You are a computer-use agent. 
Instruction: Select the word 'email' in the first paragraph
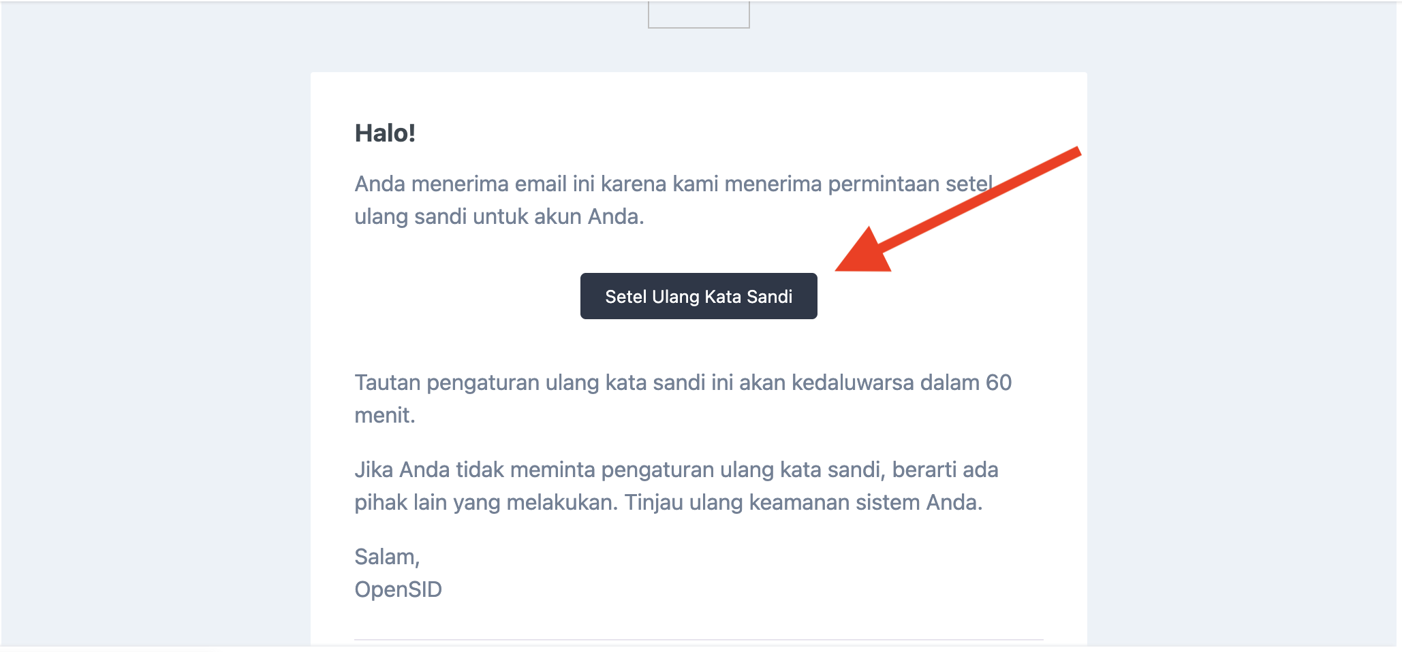pyautogui.click(x=540, y=184)
